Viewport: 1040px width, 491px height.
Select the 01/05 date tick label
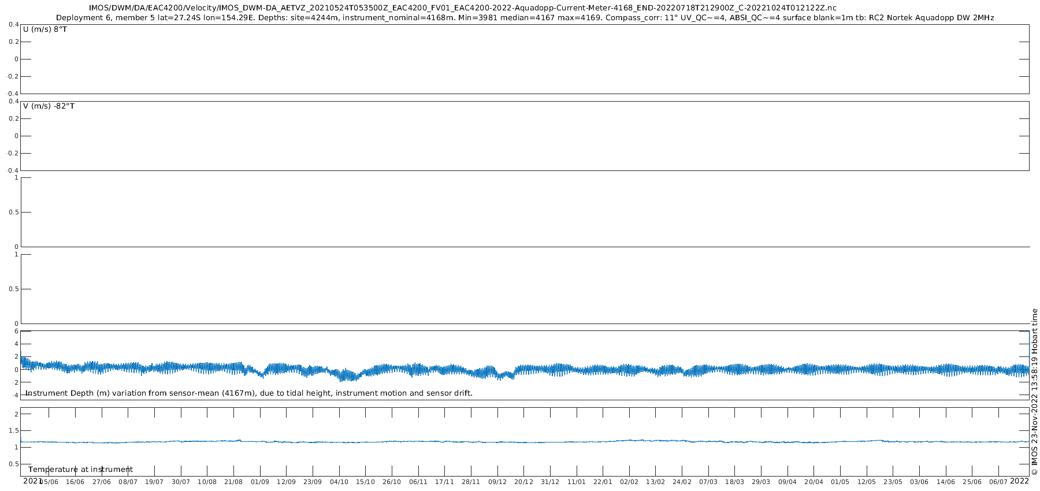point(840,482)
